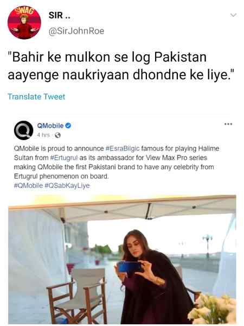Open the #QSabKayLiye hashtag
The height and width of the screenshot is (326, 244).
[67, 185]
